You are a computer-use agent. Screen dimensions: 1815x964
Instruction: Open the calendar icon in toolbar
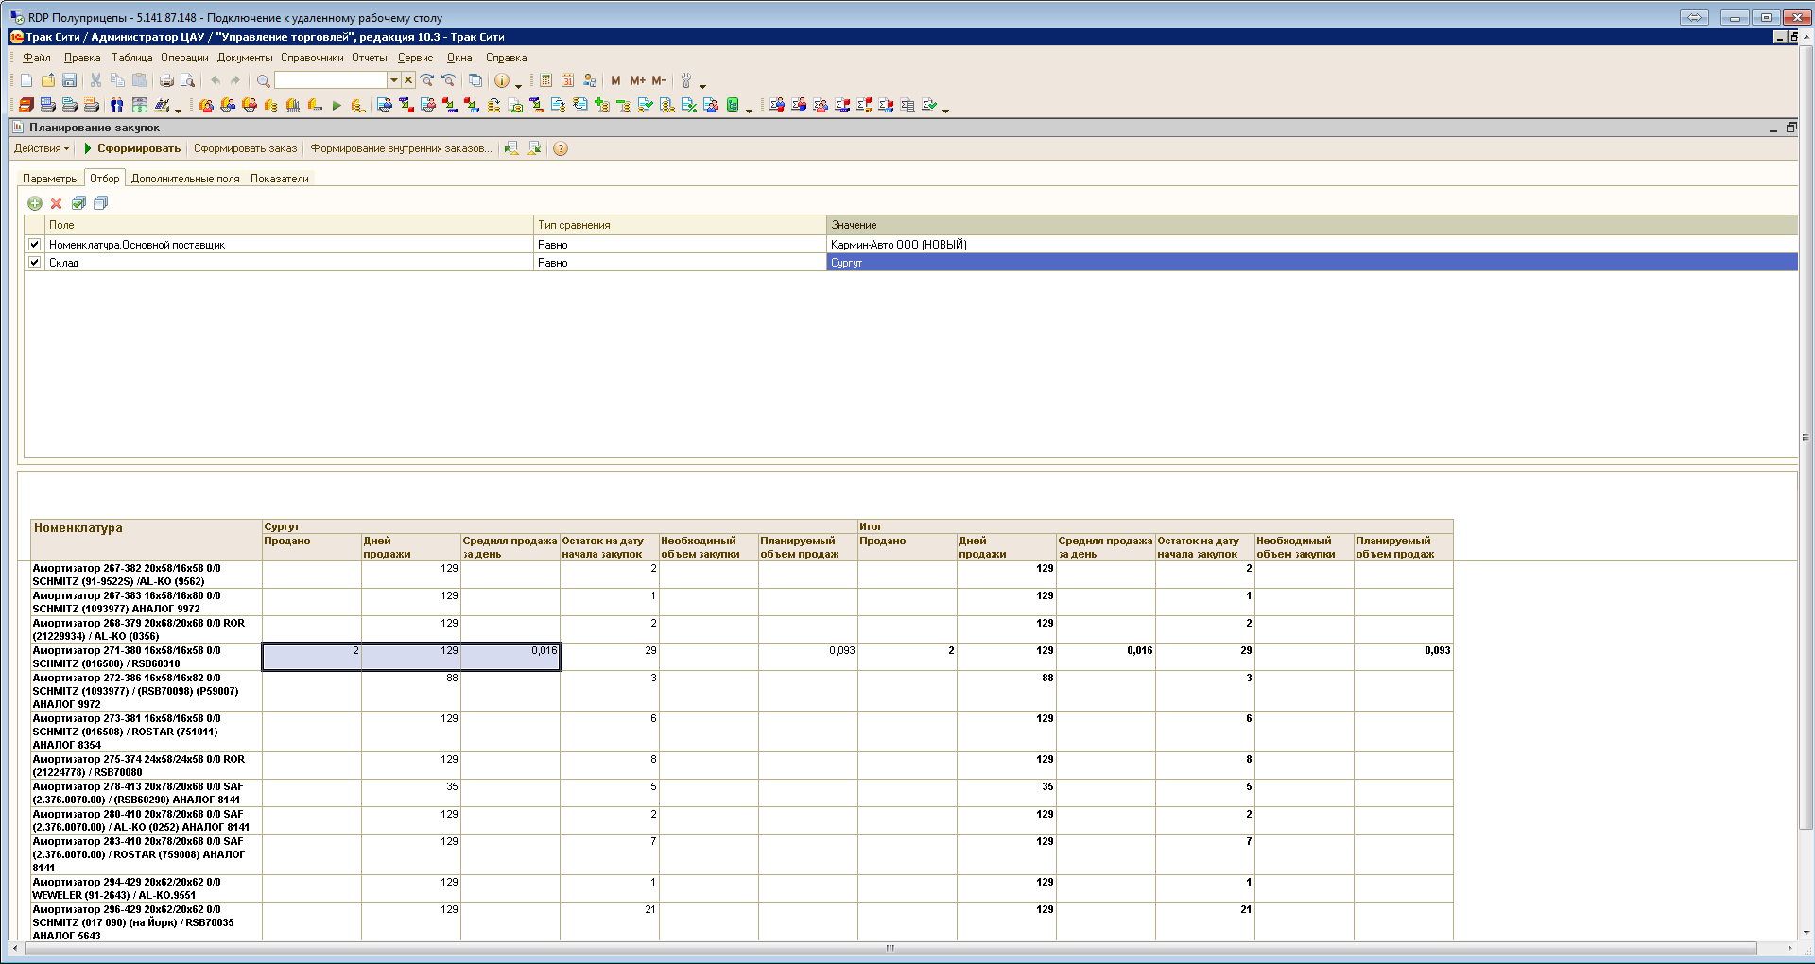(567, 80)
